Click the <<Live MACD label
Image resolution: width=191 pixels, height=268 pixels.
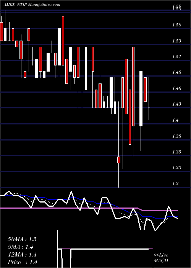point(161,258)
